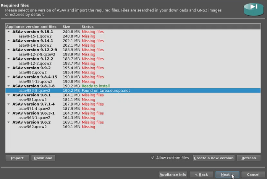
Task: Sort by the Size column header
Action: tap(71, 27)
